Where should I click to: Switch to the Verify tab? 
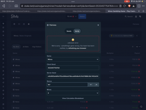[x=77, y=31]
